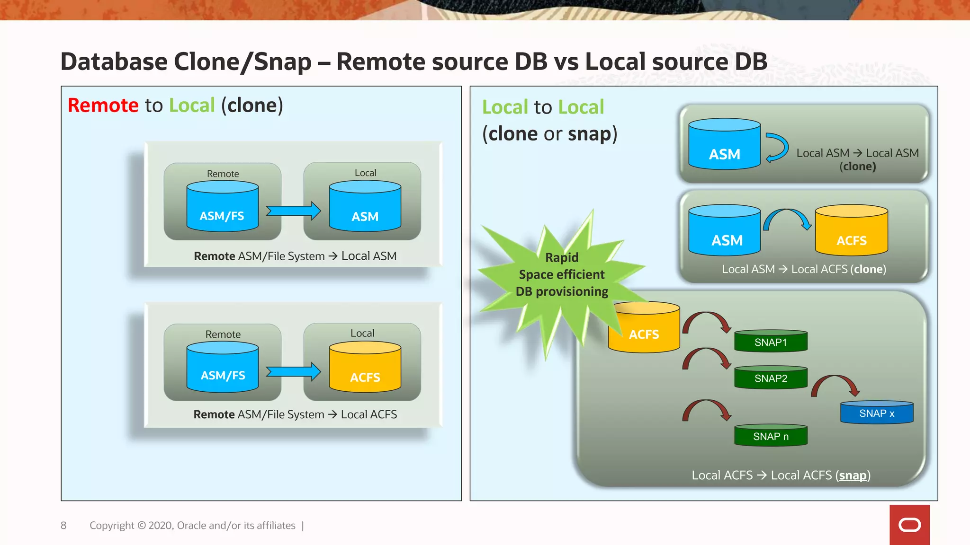Click the slide number 8
The height and width of the screenshot is (545, 970).
click(x=63, y=525)
